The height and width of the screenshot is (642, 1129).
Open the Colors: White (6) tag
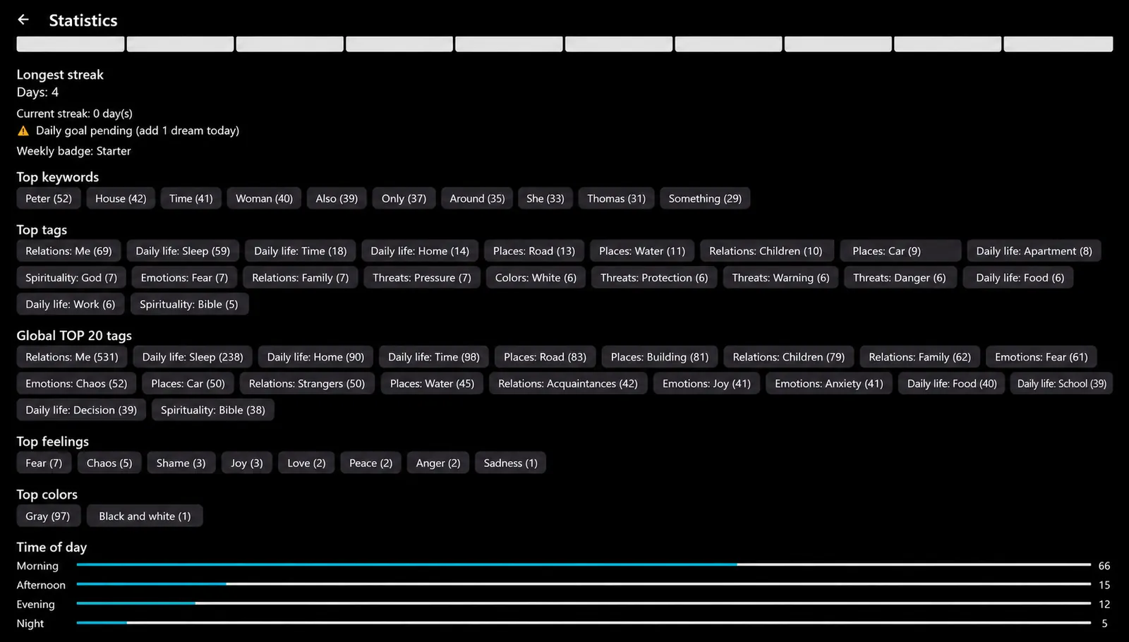(536, 278)
